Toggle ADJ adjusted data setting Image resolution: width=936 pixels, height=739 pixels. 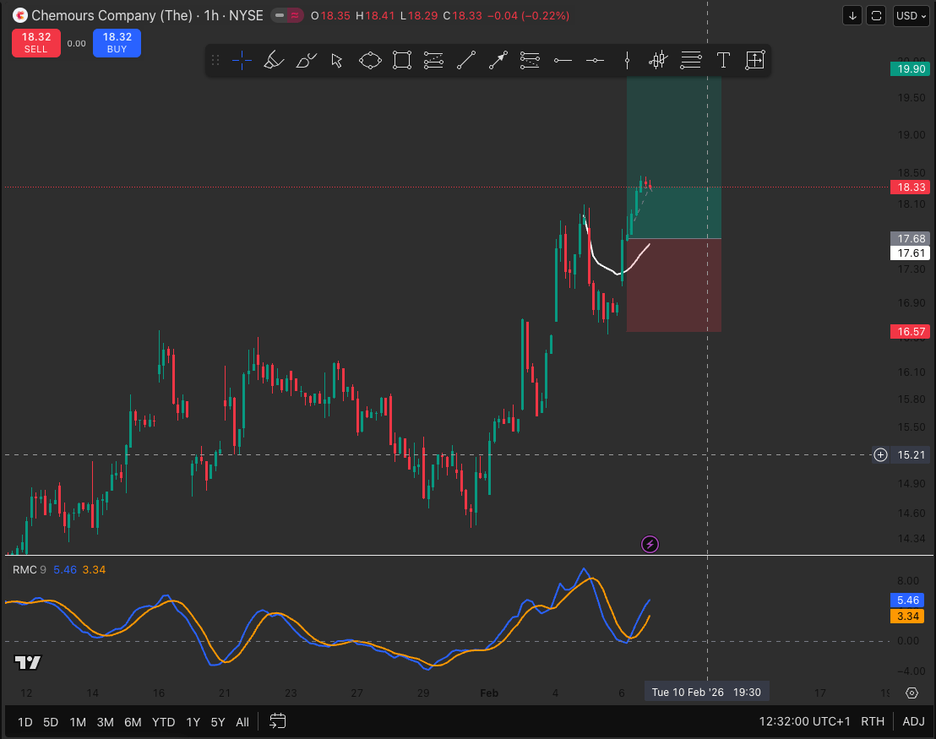pos(913,721)
